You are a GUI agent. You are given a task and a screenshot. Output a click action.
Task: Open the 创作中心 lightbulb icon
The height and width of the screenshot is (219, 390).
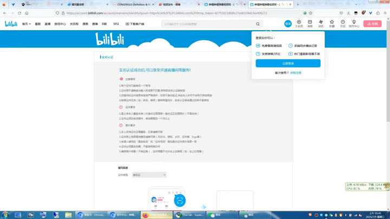click(354, 24)
